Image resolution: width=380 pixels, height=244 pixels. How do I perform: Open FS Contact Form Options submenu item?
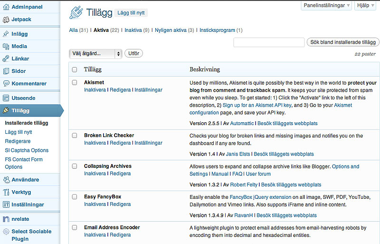click(24, 163)
